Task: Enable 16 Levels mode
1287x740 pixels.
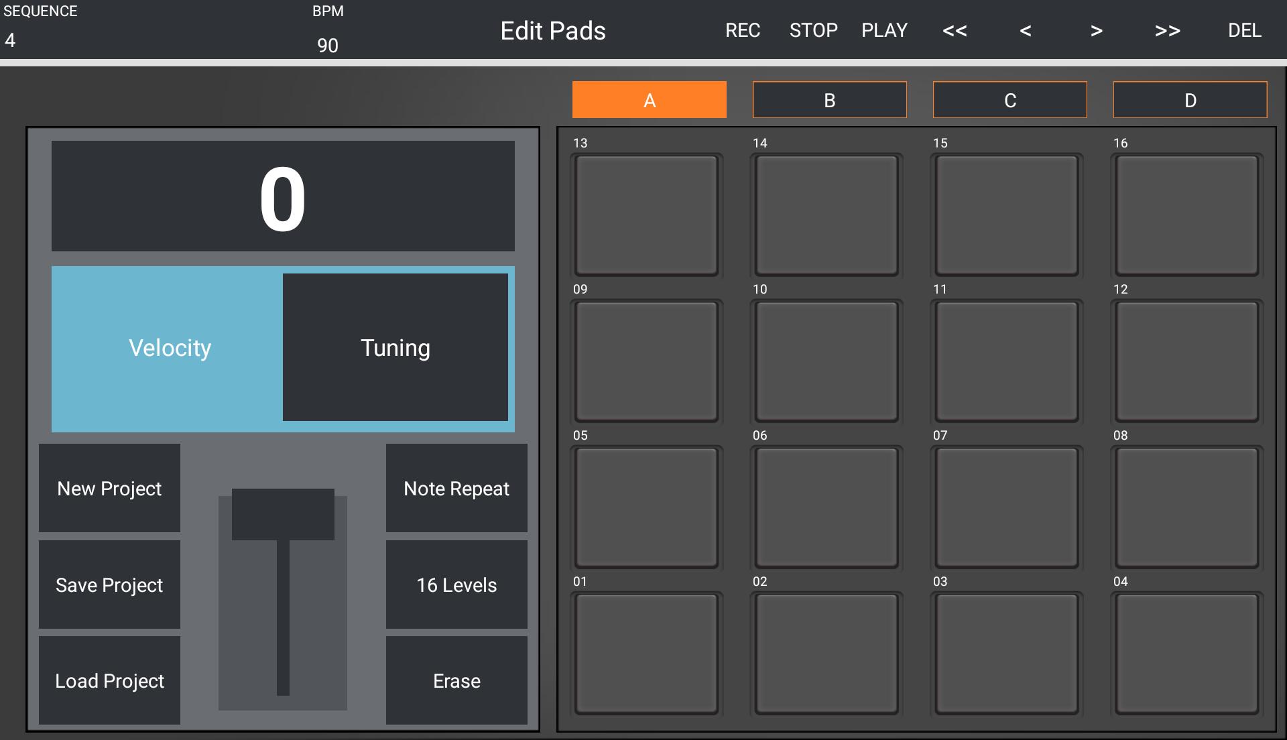Action: click(x=456, y=584)
